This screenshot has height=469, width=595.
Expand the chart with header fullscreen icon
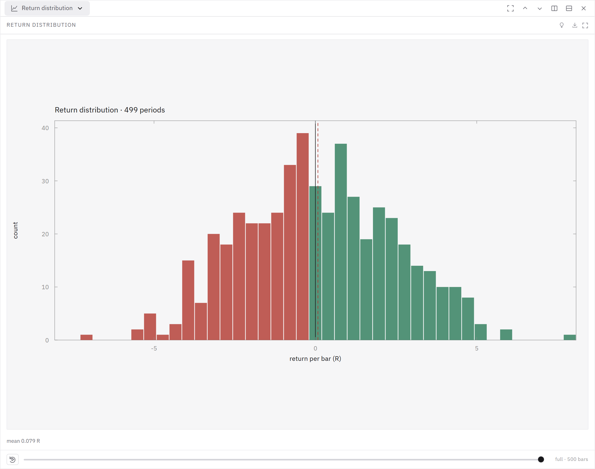585,25
